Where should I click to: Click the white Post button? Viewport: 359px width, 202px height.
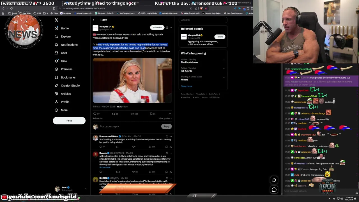click(x=69, y=121)
